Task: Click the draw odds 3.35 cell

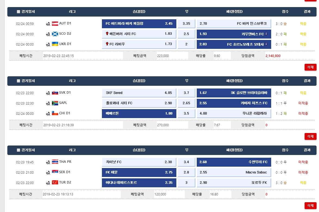Action: pyautogui.click(x=186, y=24)
